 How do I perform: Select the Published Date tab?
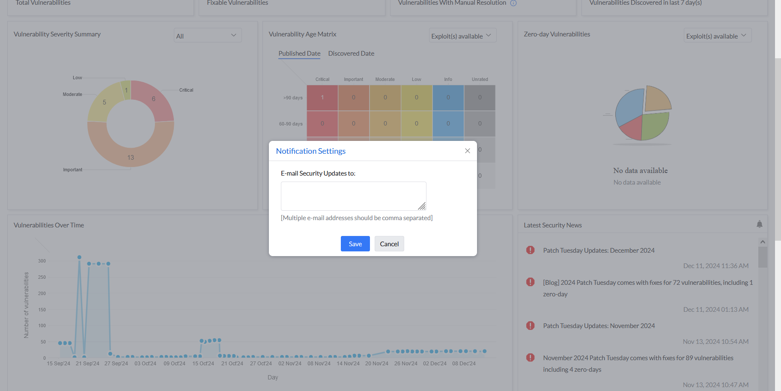point(299,53)
